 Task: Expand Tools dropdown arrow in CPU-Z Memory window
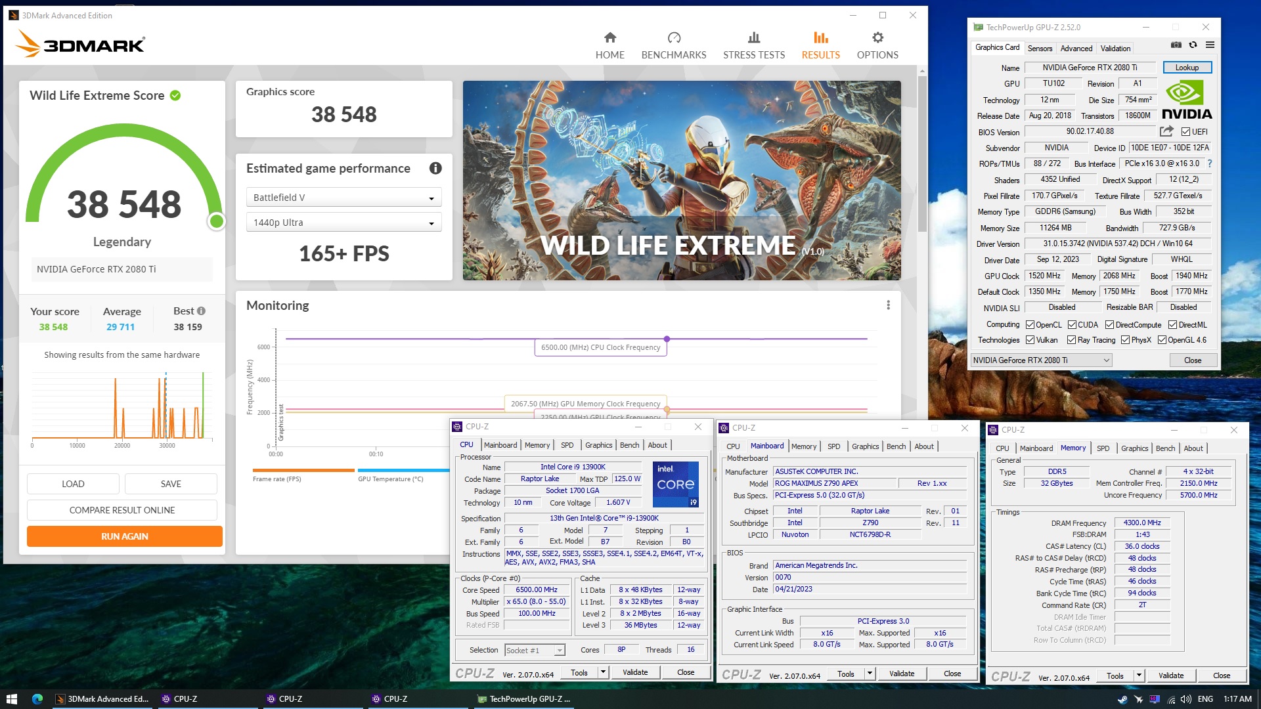click(x=1139, y=676)
